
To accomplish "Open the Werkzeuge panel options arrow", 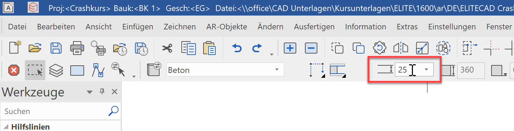I will 90,92.
